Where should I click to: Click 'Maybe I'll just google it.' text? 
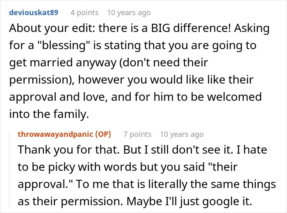point(189,202)
